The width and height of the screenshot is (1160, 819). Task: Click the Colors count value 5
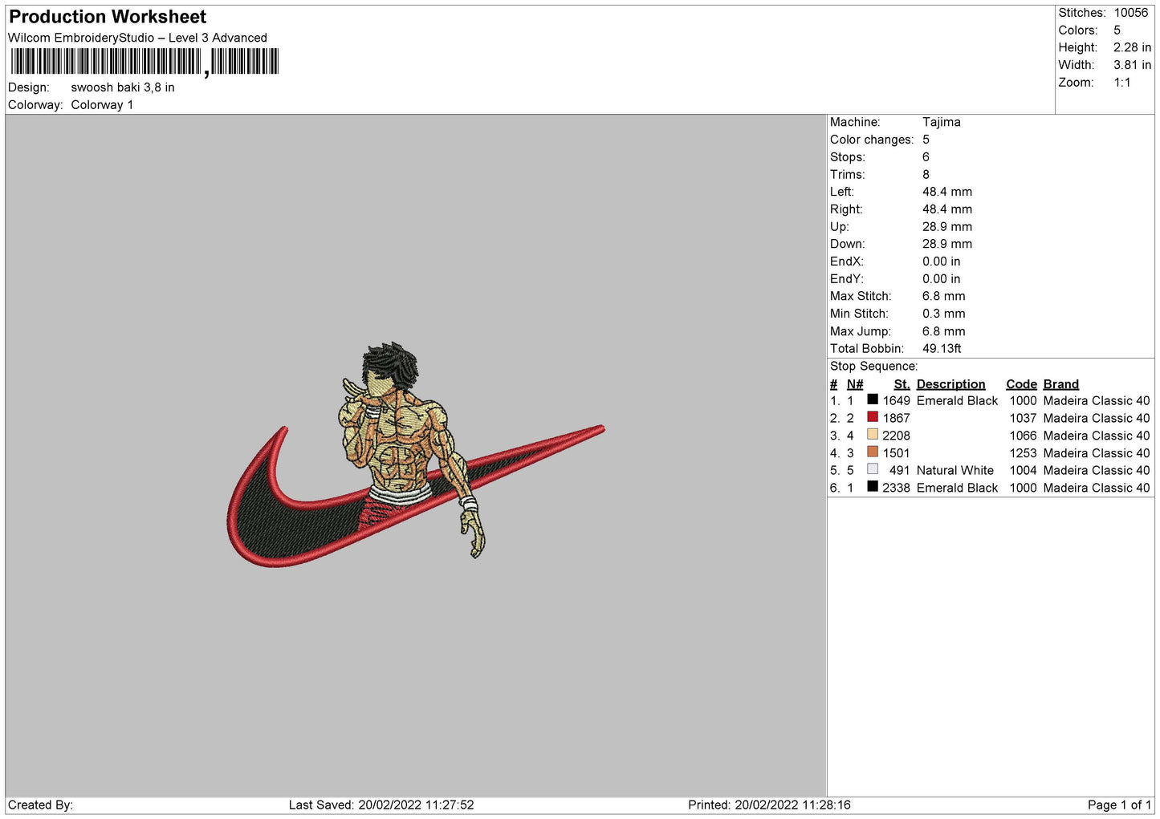pos(1117,30)
